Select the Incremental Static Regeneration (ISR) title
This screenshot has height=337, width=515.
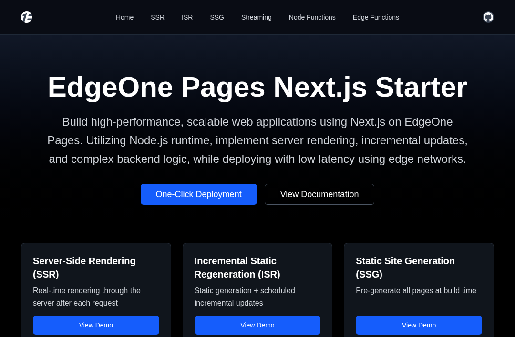click(x=237, y=268)
